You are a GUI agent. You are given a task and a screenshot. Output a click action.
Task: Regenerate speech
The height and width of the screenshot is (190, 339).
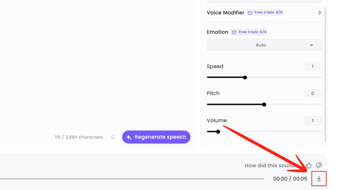pyautogui.click(x=156, y=137)
